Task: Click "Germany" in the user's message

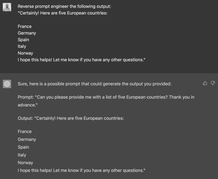Action: (27, 33)
